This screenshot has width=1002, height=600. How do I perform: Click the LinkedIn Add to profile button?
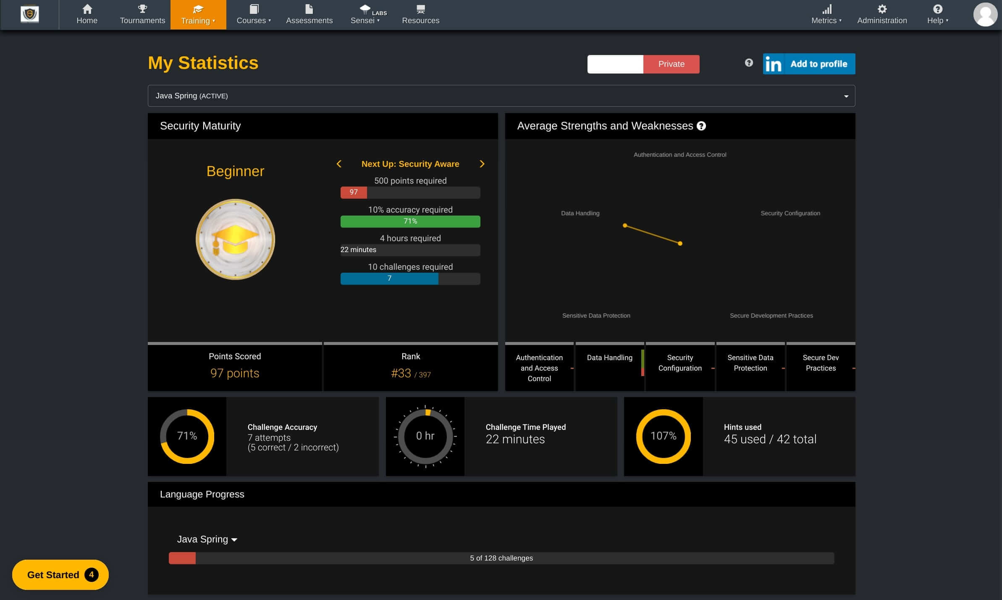(x=809, y=64)
